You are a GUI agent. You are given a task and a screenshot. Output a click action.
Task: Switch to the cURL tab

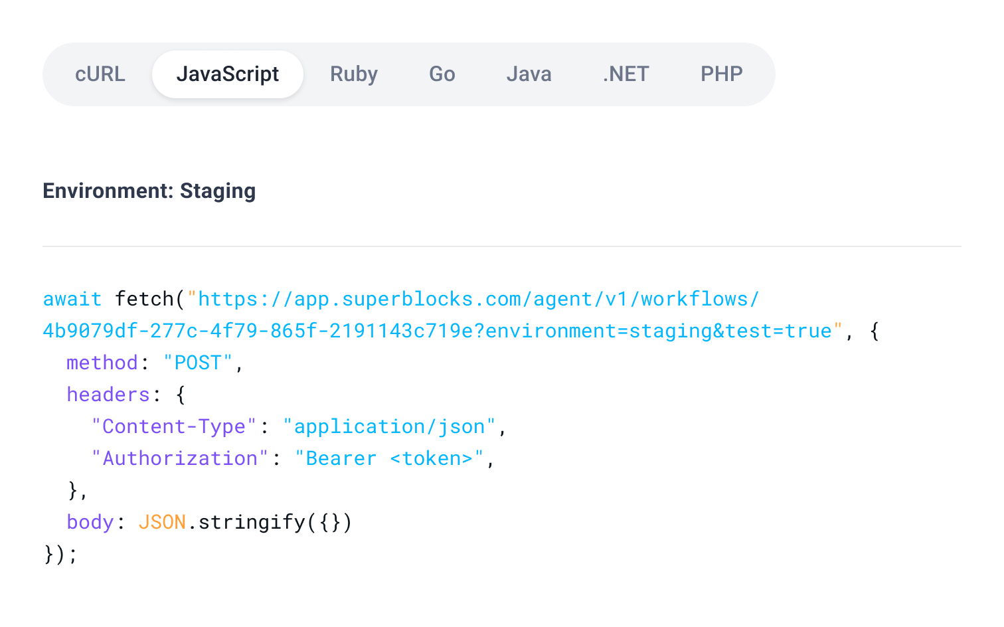coord(100,74)
